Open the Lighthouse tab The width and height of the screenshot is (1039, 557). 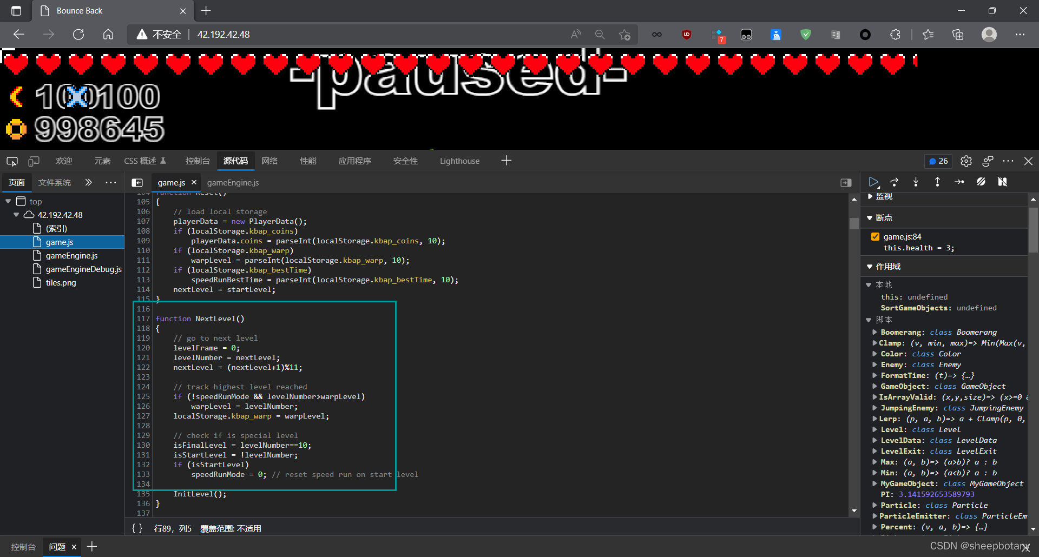tap(459, 161)
